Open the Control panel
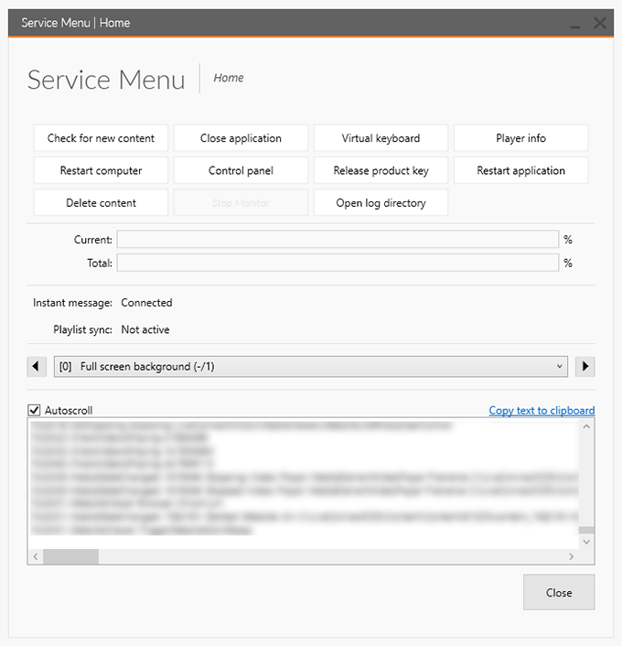Screen dimensions: 622x646 tap(241, 170)
